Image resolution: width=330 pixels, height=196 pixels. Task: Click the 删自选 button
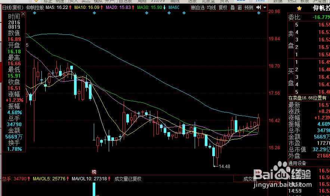tap(198, 7)
